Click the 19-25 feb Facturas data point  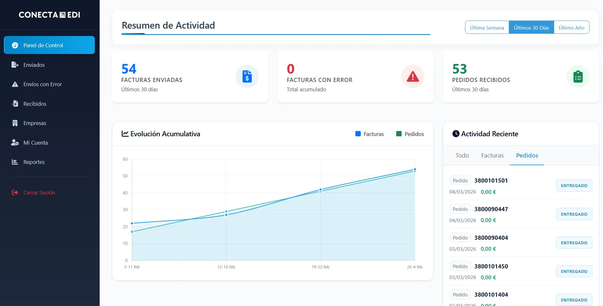coord(321,190)
